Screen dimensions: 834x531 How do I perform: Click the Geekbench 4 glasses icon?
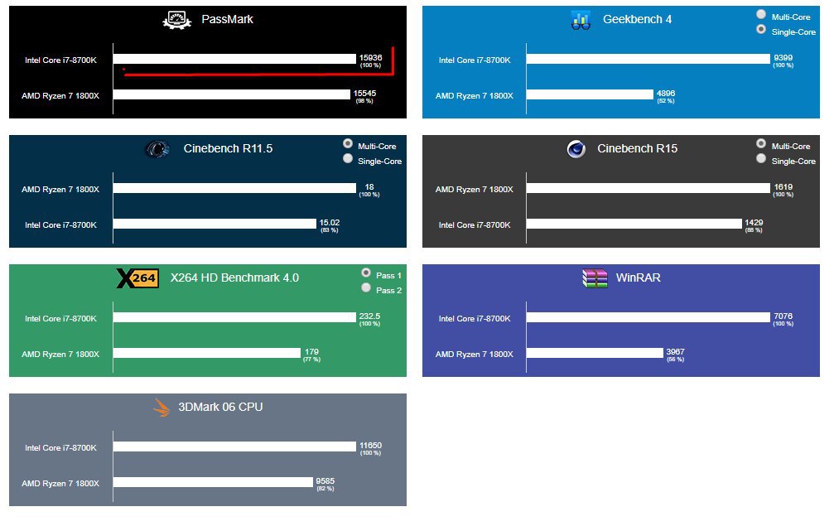coord(581,20)
